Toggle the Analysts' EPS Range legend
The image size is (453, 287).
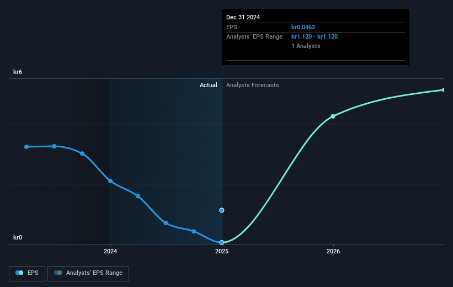coord(88,273)
